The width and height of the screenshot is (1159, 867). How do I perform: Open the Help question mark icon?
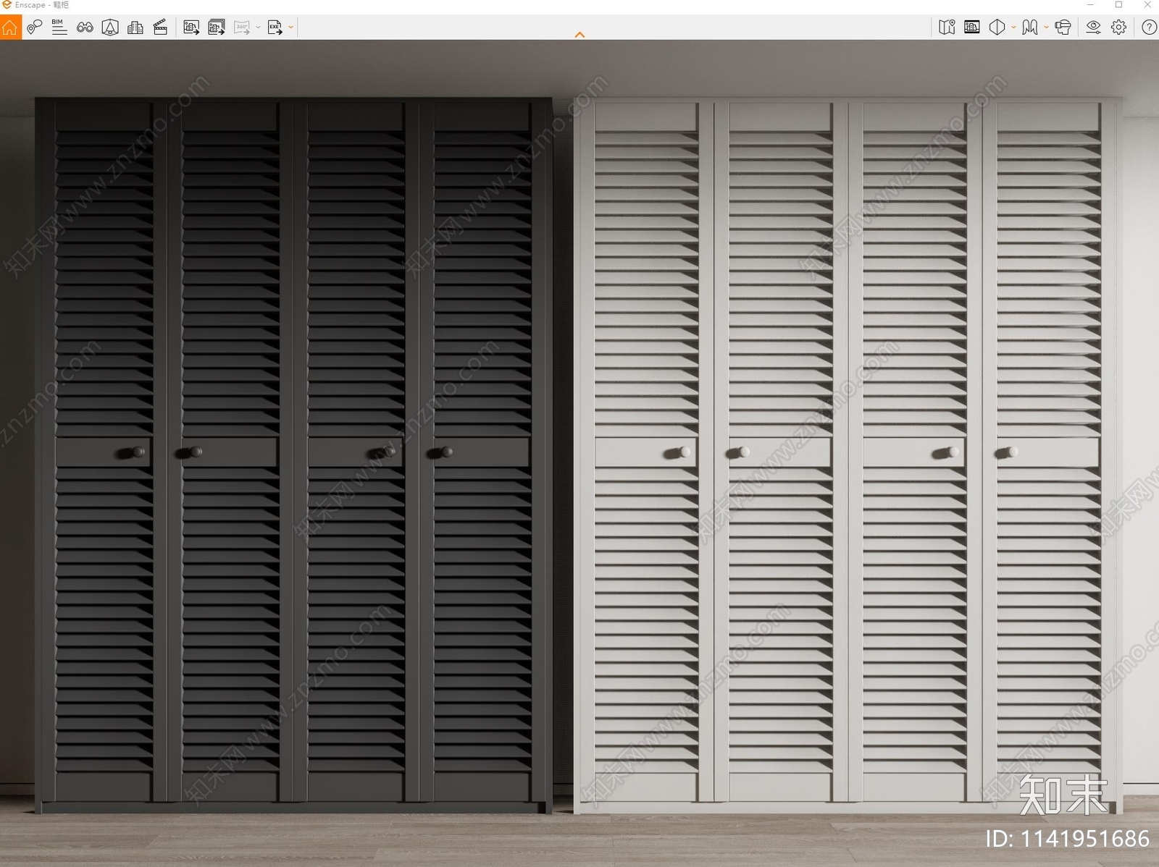1149,28
